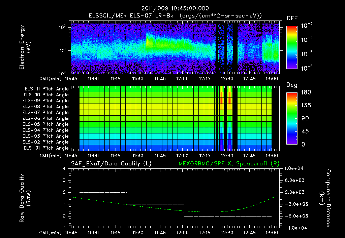
Task: Click the 'ELS-06 Pitch Angle' row label
Action: [x=46, y=118]
